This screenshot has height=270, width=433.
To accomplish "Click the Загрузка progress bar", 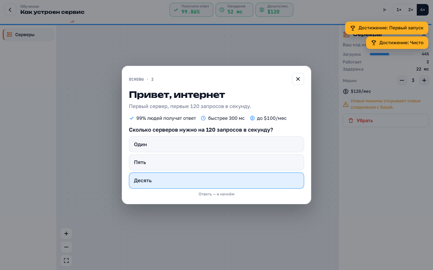I will (x=391, y=54).
